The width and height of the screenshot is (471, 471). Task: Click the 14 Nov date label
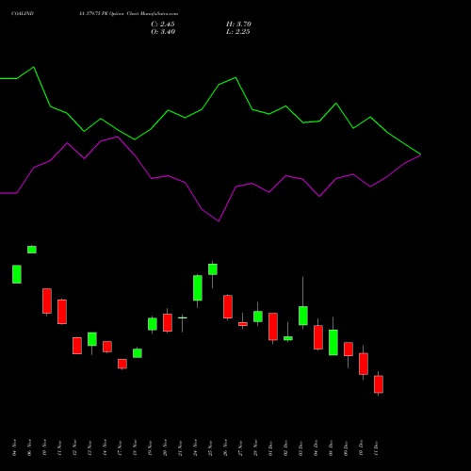point(105,447)
